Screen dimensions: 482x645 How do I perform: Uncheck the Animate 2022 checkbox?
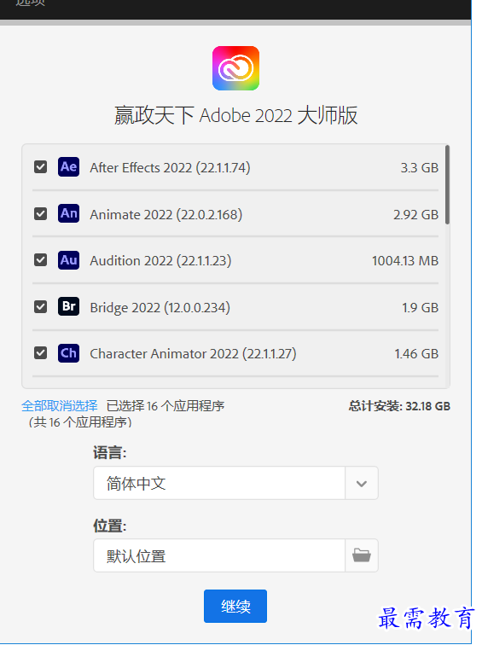[40, 213]
